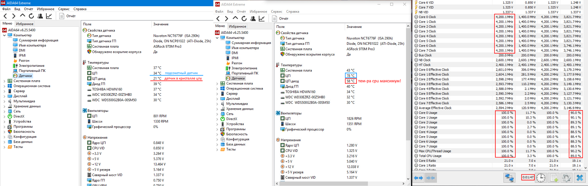Select Электропитание in left AIDA64 tree
Image resolution: width=588 pixels, height=186 pixels.
(x=29, y=66)
